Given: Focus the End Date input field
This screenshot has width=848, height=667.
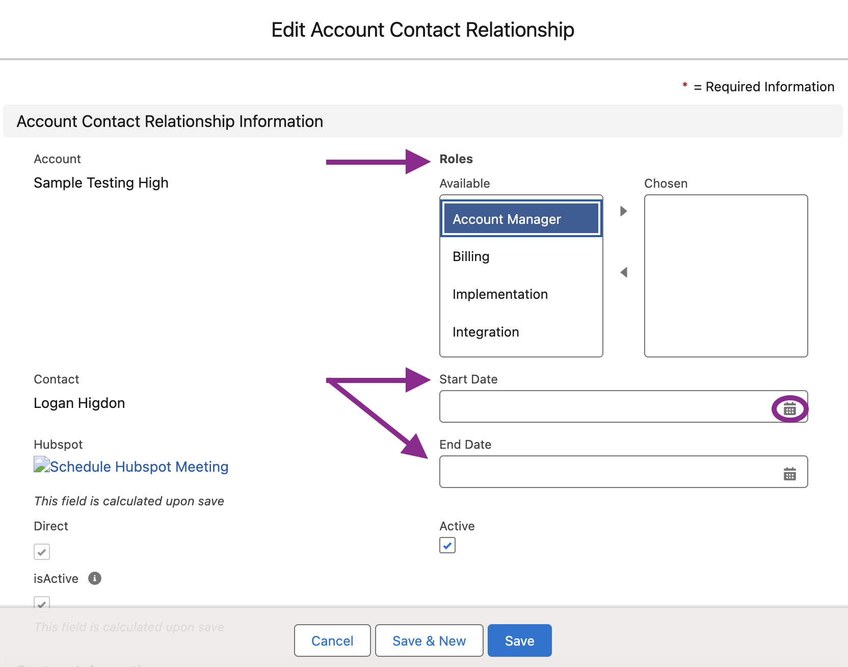Looking at the screenshot, I should (x=624, y=472).
